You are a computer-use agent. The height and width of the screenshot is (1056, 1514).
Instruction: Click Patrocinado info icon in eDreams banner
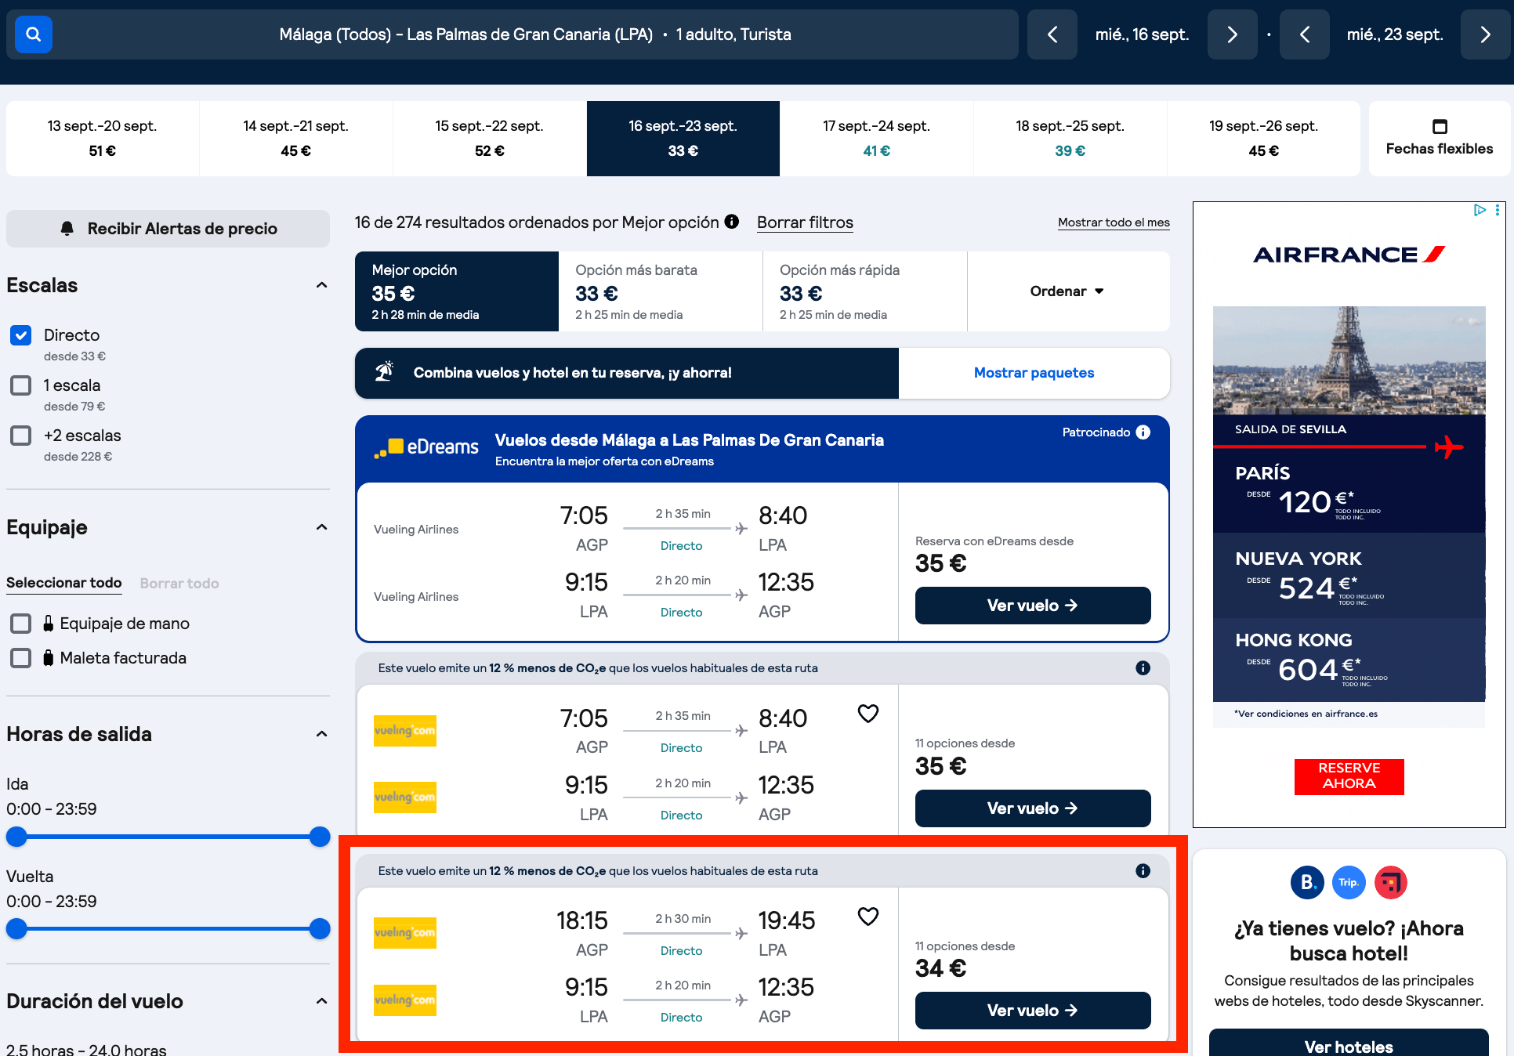1143,432
